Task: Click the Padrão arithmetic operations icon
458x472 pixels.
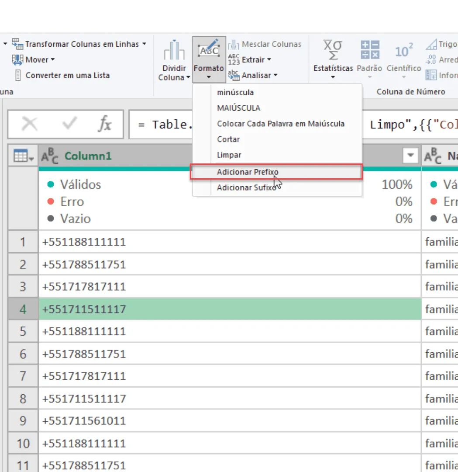Action: click(x=370, y=50)
